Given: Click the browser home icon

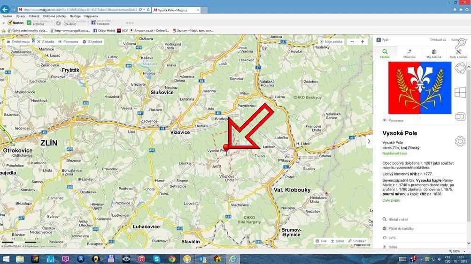Looking at the screenshot, I should [x=455, y=10].
